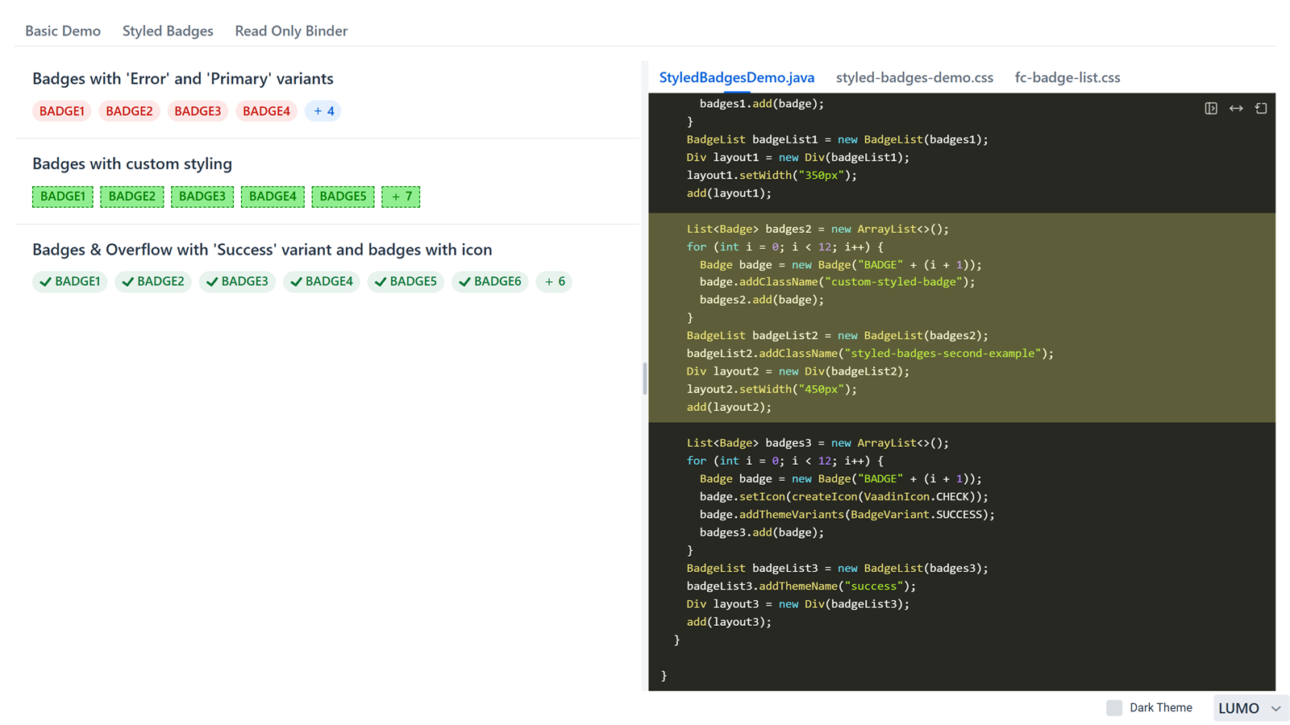The width and height of the screenshot is (1290, 725).
Task: Click the green '+ 7' overflow badge
Action: pyautogui.click(x=401, y=197)
